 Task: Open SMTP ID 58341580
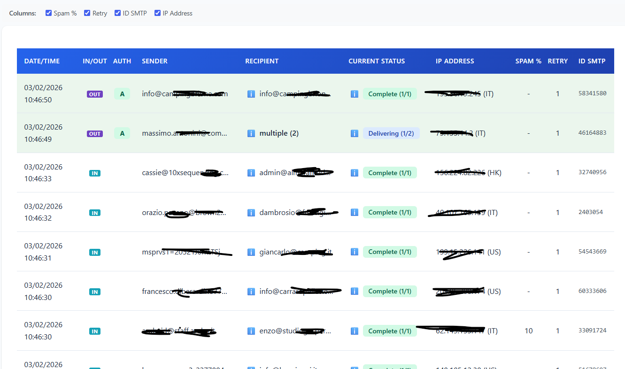point(592,93)
